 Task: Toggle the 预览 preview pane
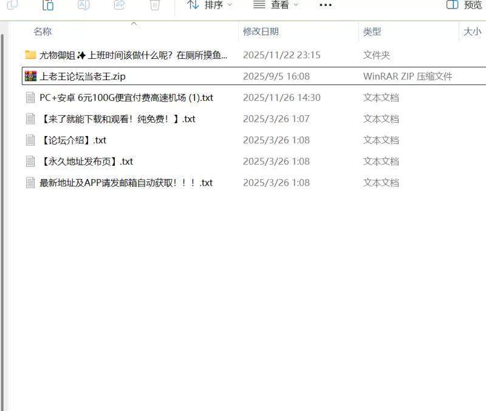(x=464, y=5)
